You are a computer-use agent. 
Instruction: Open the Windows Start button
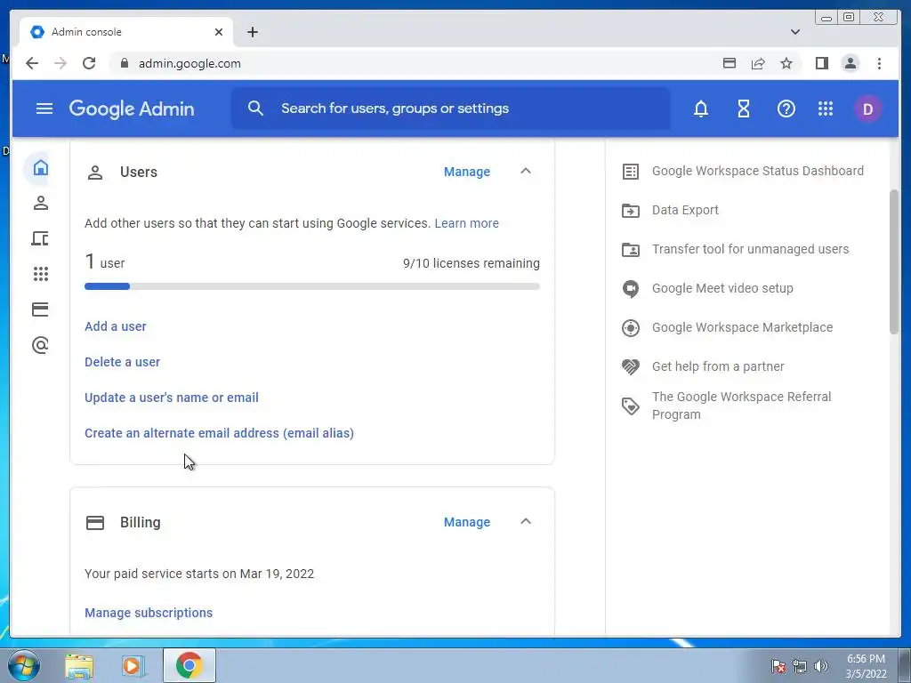(x=23, y=665)
